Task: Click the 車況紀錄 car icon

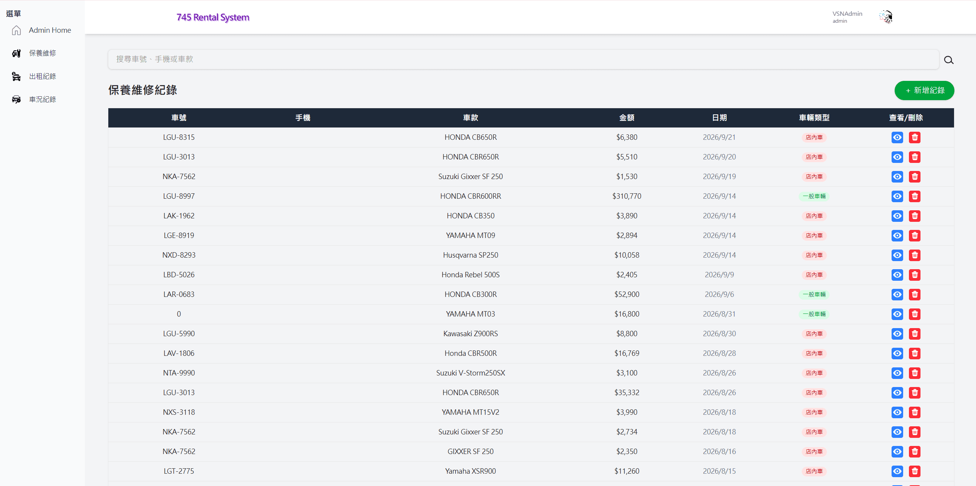Action: [x=16, y=99]
